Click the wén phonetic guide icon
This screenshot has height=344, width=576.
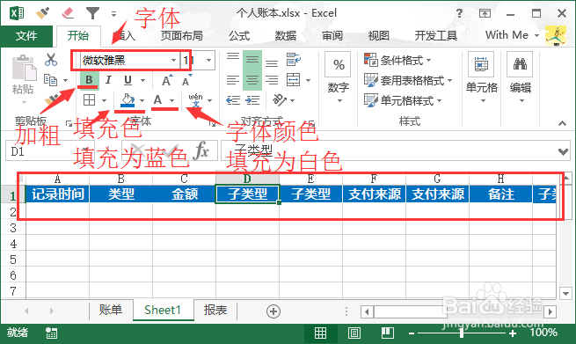coord(195,100)
